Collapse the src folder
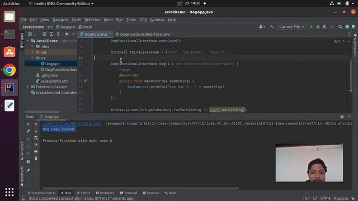 32,58
